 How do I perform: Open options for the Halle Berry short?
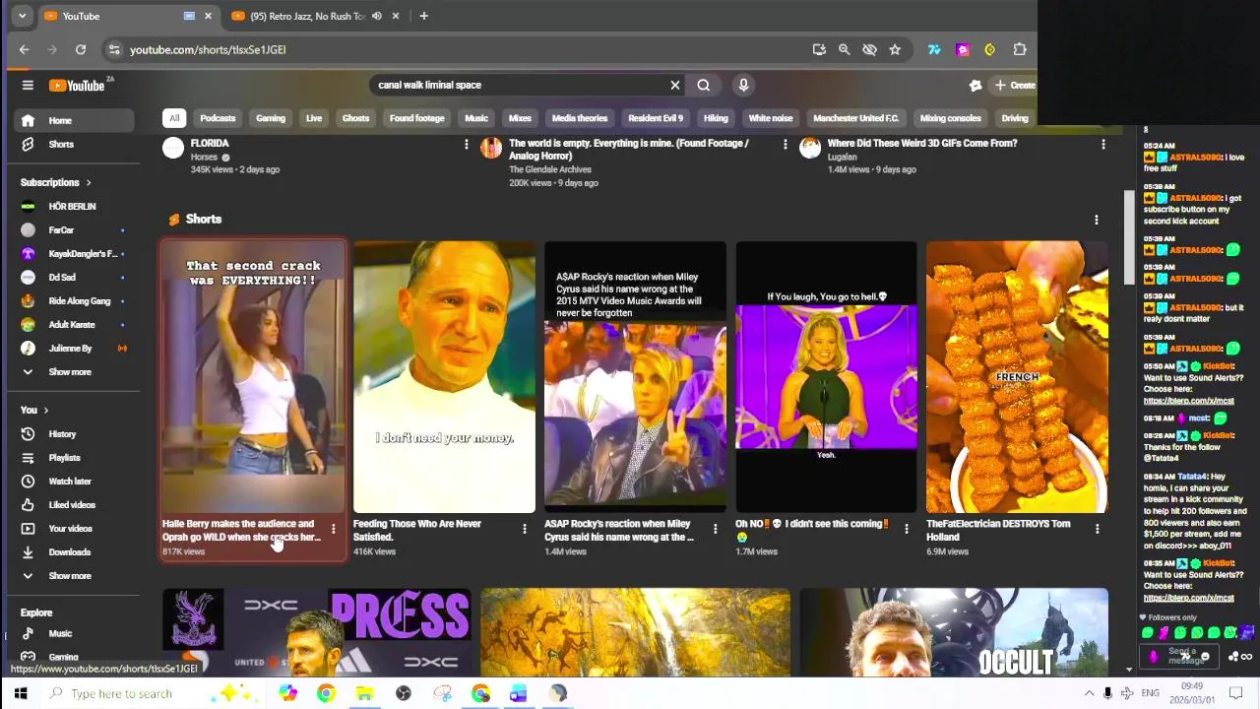click(334, 530)
